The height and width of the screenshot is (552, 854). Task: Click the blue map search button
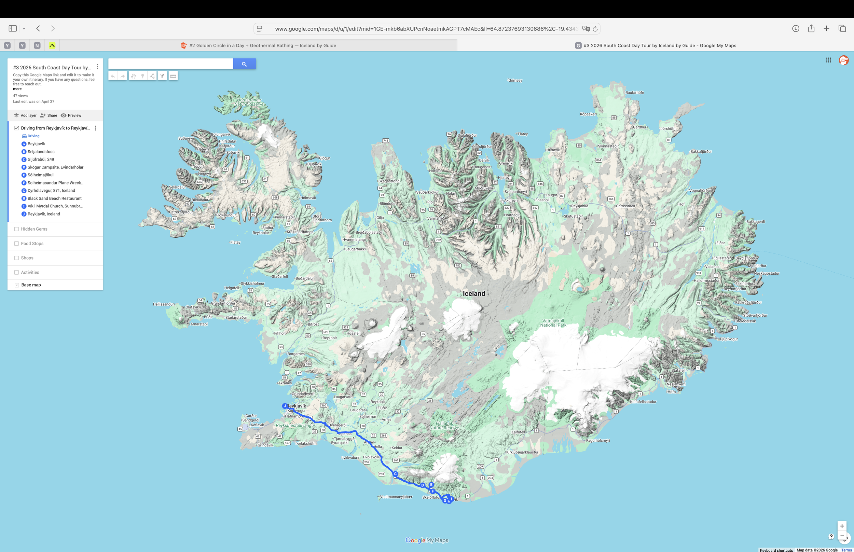coord(244,64)
